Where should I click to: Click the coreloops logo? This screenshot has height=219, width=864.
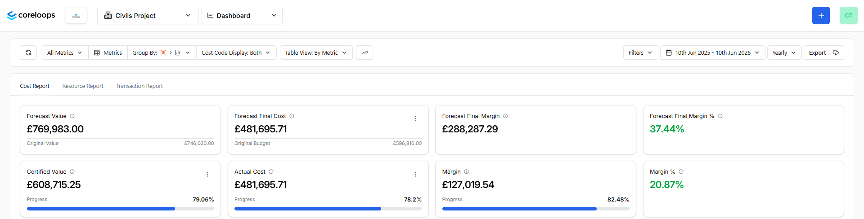[31, 15]
